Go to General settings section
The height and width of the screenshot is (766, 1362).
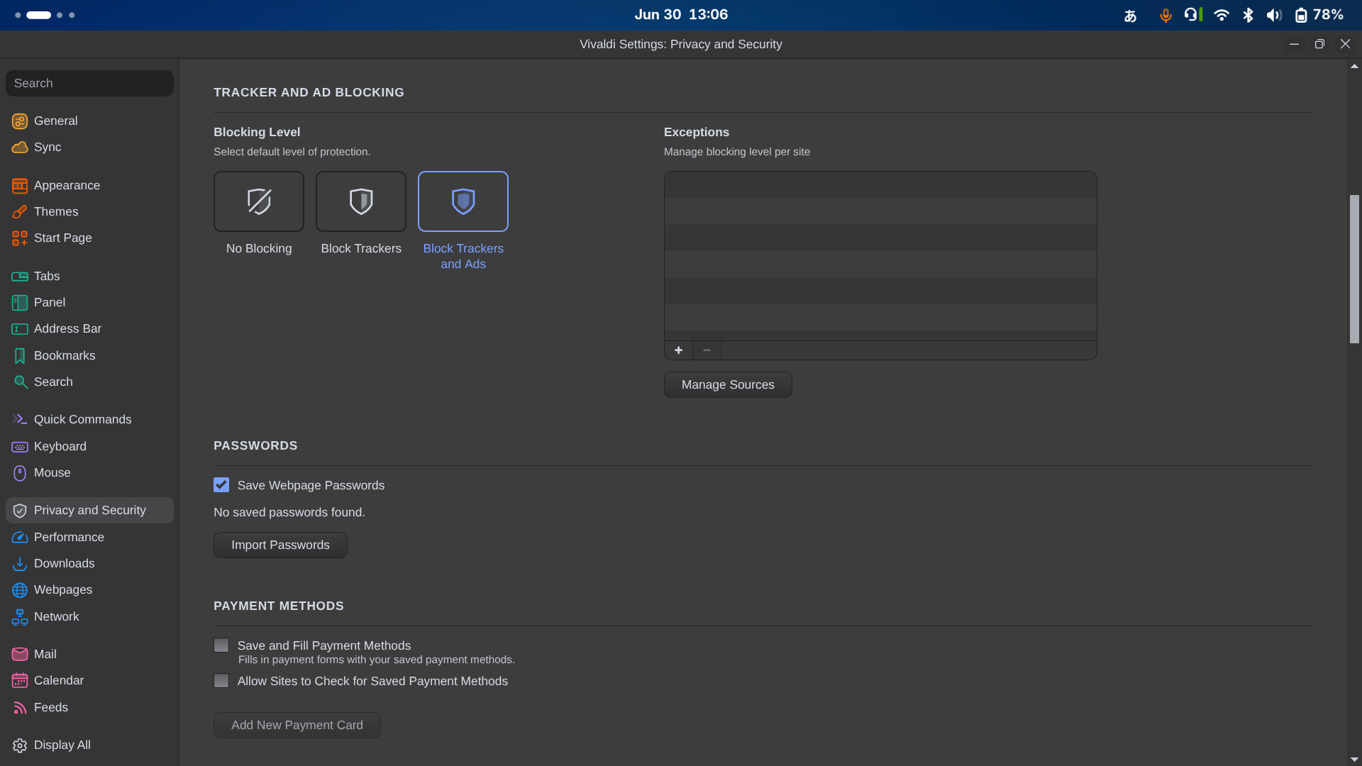(89, 121)
